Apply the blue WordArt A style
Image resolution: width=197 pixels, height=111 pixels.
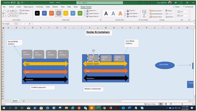click(113, 13)
